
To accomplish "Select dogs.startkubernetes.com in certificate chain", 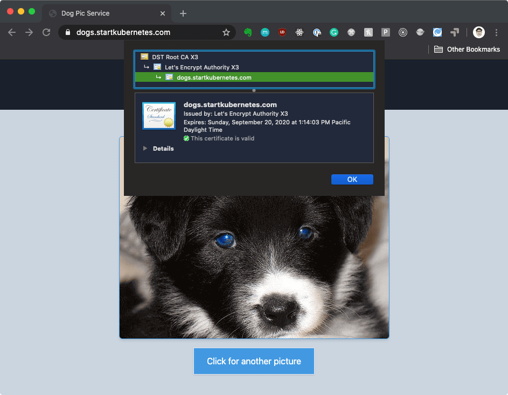I will [x=213, y=77].
